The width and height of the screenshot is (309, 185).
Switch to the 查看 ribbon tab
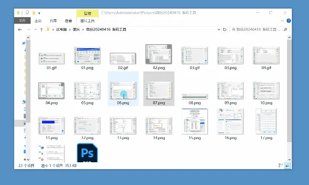coord(68,21)
